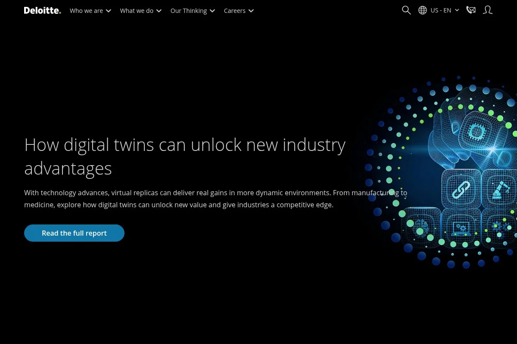Viewport: 517px width, 344px height.
Task: Click the digital twins headline
Action: [x=185, y=156]
